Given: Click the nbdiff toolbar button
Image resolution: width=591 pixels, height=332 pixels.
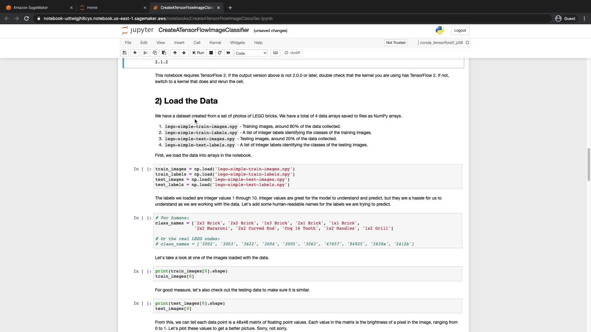Looking at the screenshot, I should pyautogui.click(x=292, y=53).
